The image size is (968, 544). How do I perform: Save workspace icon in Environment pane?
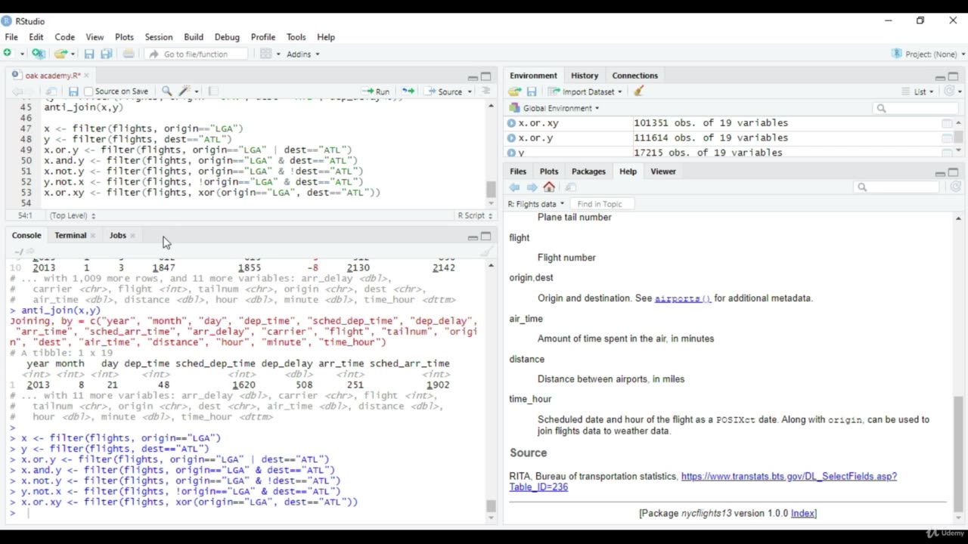tap(532, 91)
